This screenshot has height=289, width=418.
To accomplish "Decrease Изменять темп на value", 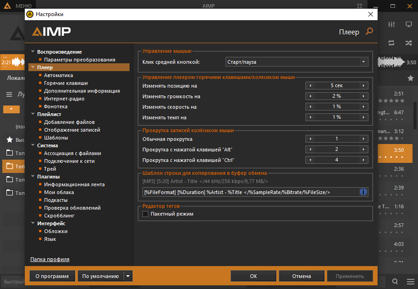I will coord(311,117).
